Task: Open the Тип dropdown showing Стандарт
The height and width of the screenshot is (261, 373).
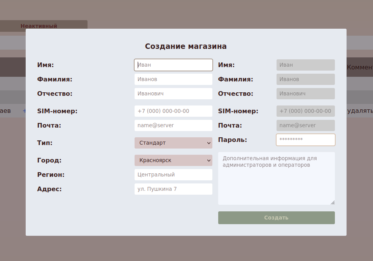Action: coord(173,143)
